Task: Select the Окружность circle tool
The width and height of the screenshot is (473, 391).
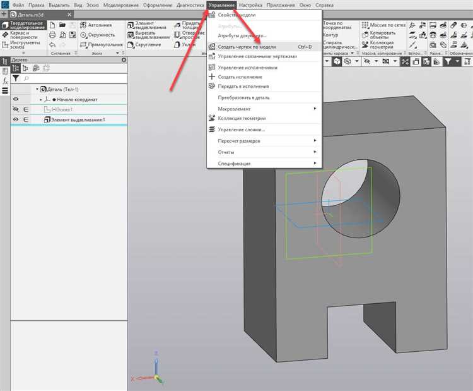Action: tap(97, 35)
